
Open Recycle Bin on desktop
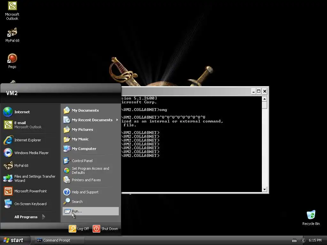click(311, 218)
